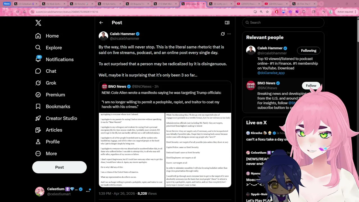Switch to the Kyle Kerby tab
359x202 pixels.
coord(109,4)
